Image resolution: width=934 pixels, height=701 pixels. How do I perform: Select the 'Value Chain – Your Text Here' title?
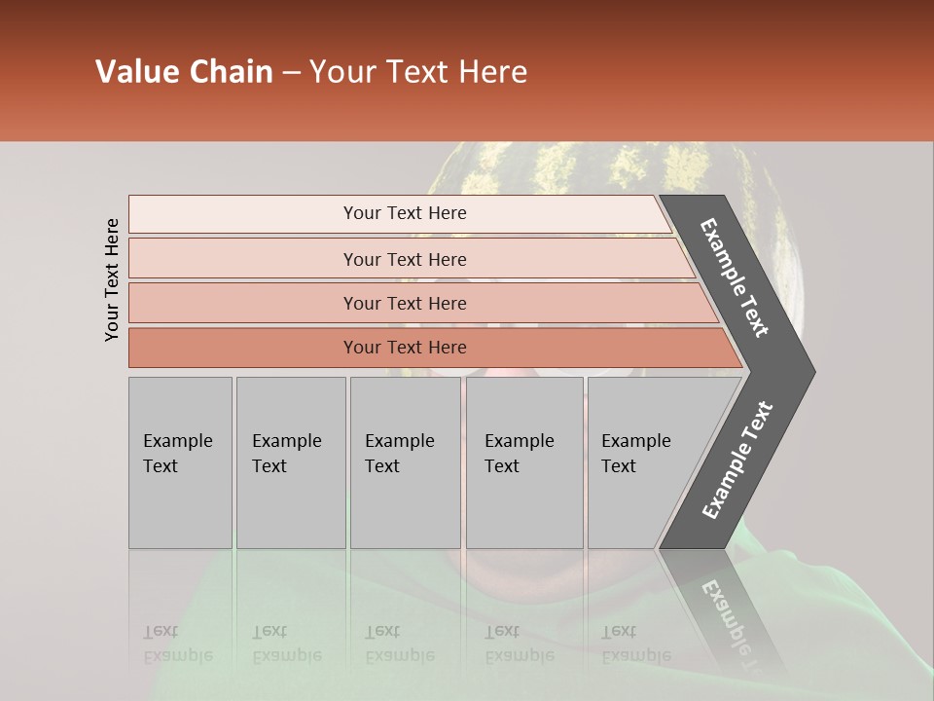click(311, 71)
